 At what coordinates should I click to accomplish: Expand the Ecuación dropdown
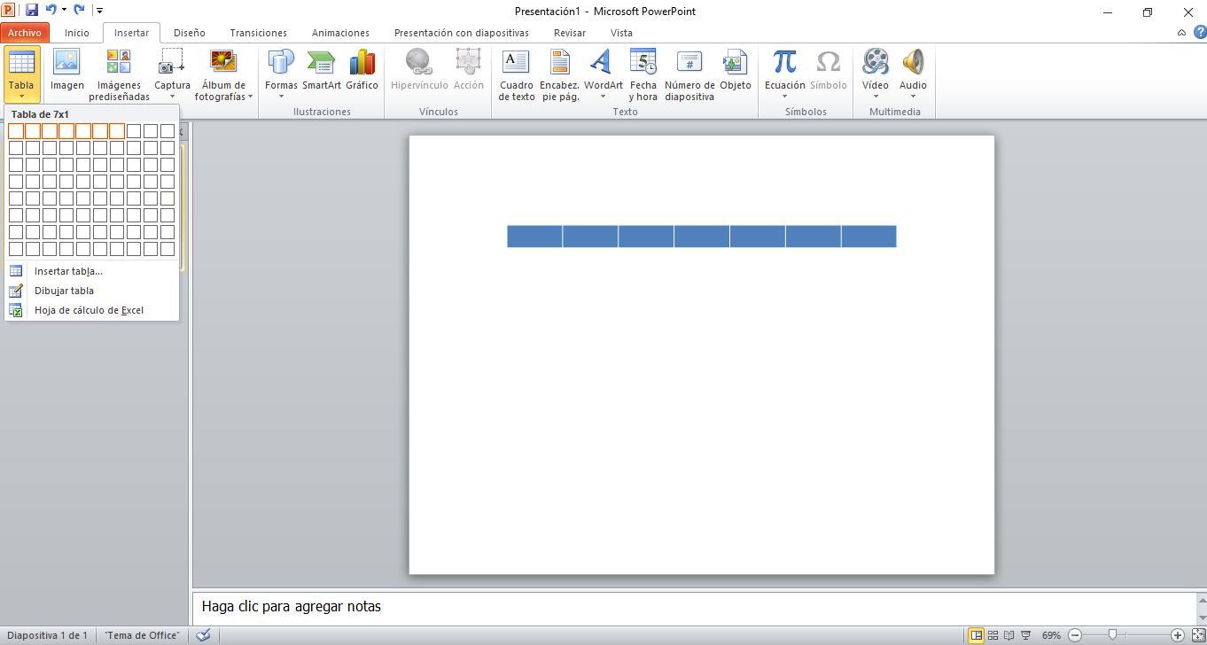[784, 97]
